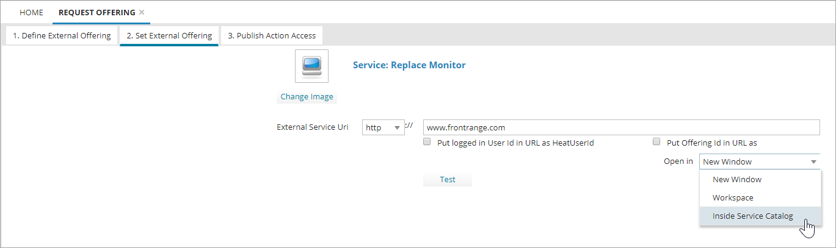This screenshot has width=836, height=248.
Task: Open 3. Publish Action Access tab
Action: tap(272, 36)
